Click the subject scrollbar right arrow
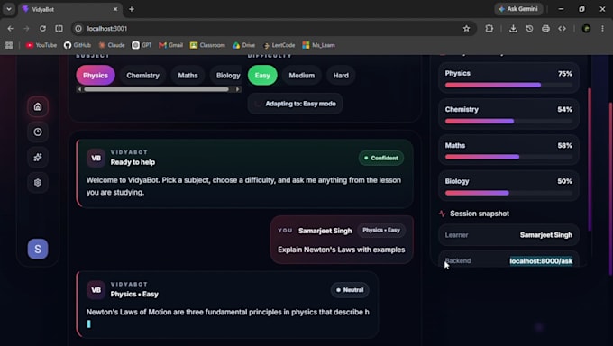 [x=237, y=89]
